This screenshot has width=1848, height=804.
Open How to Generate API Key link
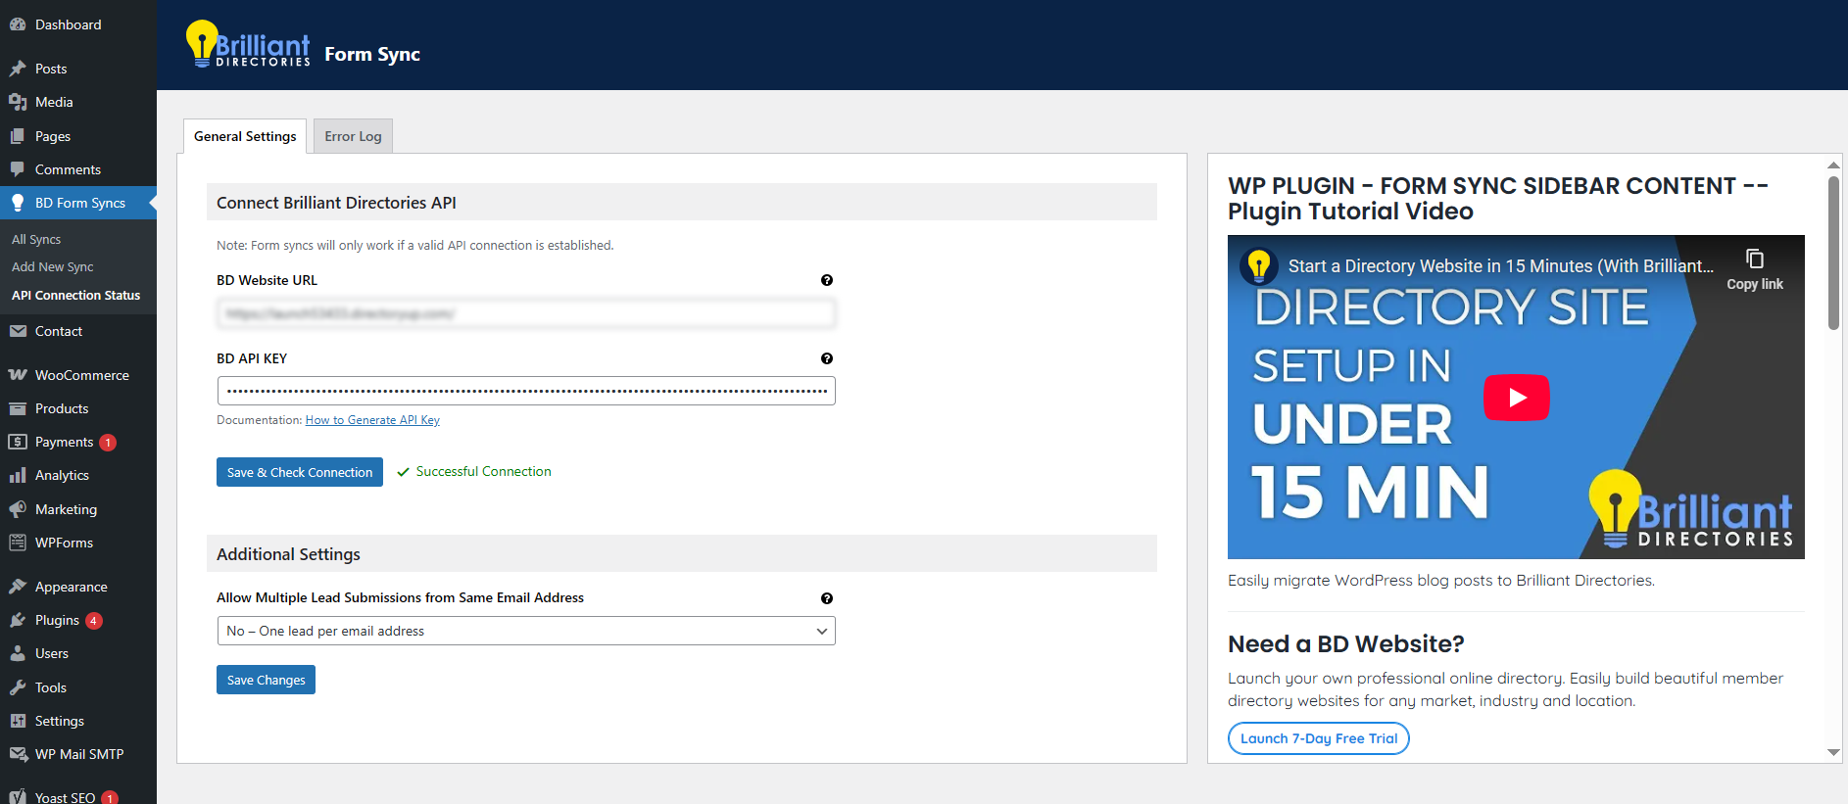pos(372,420)
